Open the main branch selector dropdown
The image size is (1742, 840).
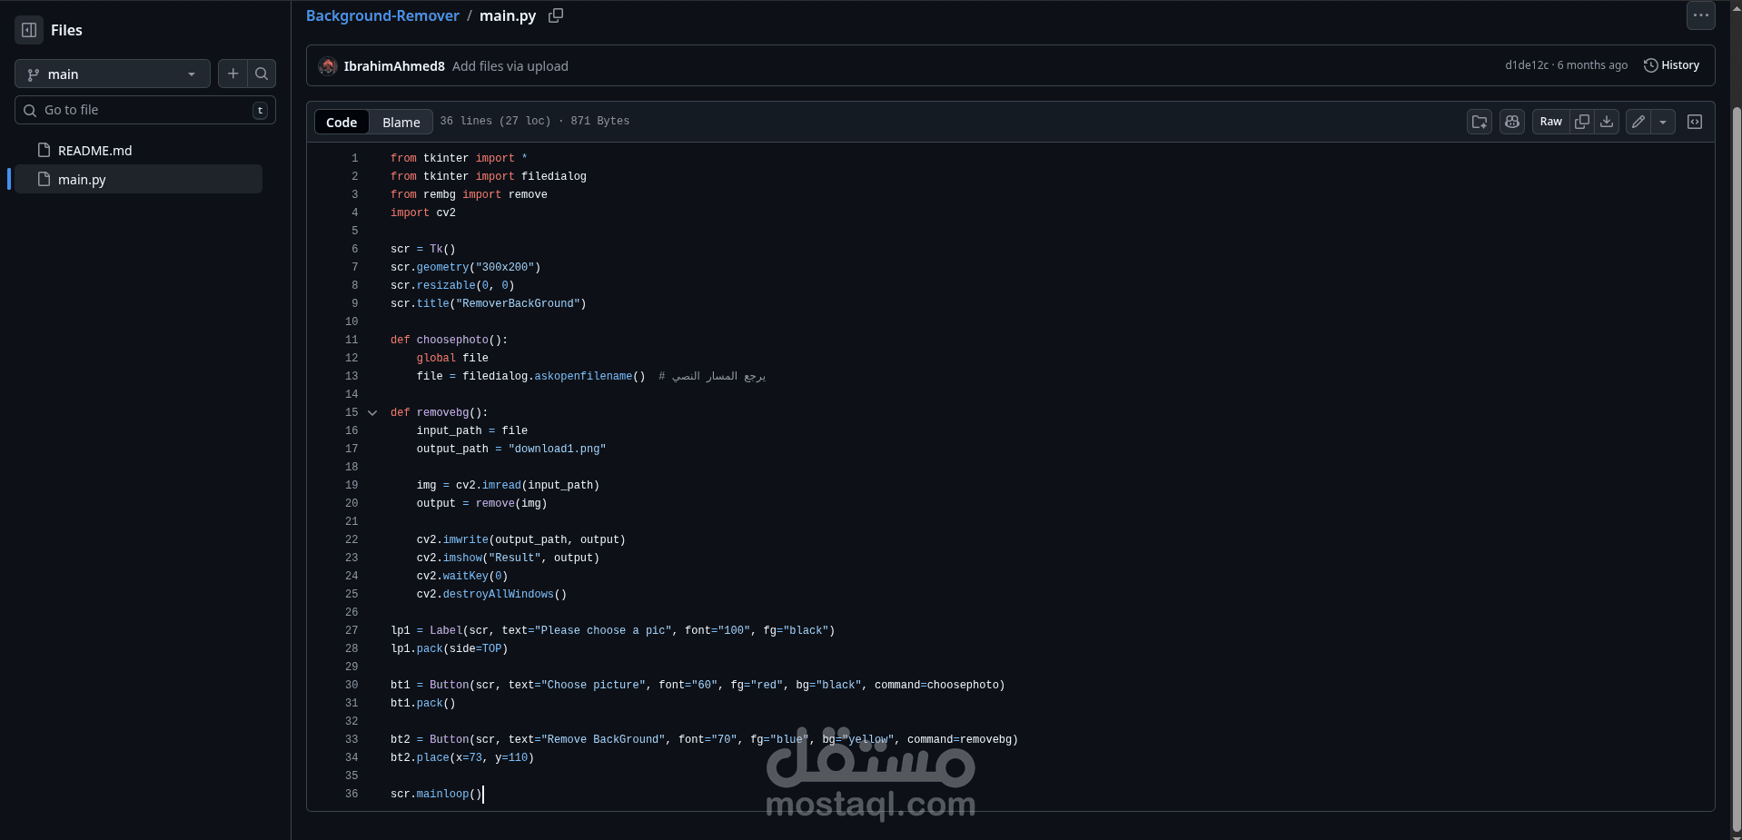[x=112, y=74]
